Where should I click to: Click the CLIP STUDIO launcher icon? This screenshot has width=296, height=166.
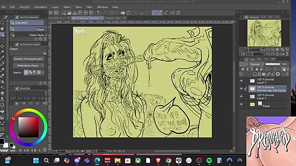pyautogui.click(x=56, y=12)
